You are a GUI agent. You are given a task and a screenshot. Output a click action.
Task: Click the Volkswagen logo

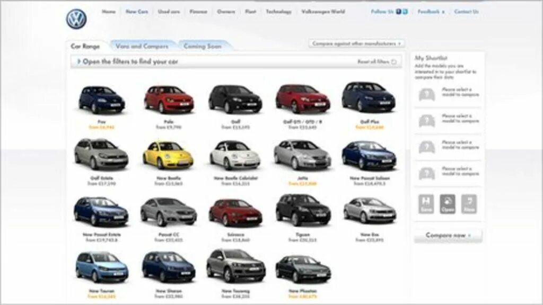click(x=76, y=19)
